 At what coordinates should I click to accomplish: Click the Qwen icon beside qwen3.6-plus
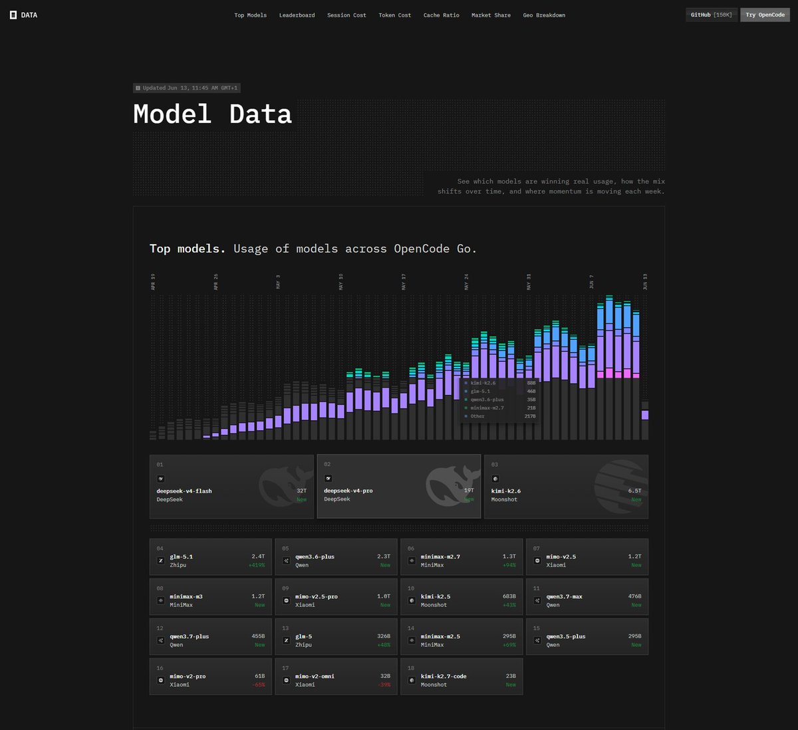pos(286,560)
